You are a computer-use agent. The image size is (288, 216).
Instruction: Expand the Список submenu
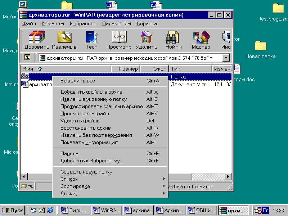click(x=110, y=179)
